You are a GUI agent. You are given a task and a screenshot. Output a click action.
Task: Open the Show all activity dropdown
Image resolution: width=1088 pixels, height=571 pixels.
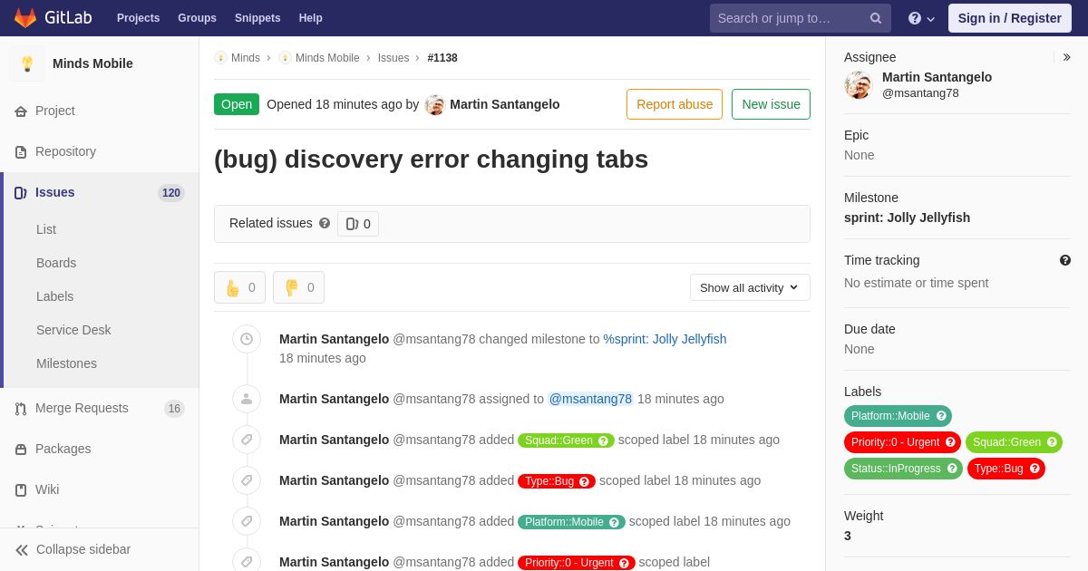[x=750, y=287]
